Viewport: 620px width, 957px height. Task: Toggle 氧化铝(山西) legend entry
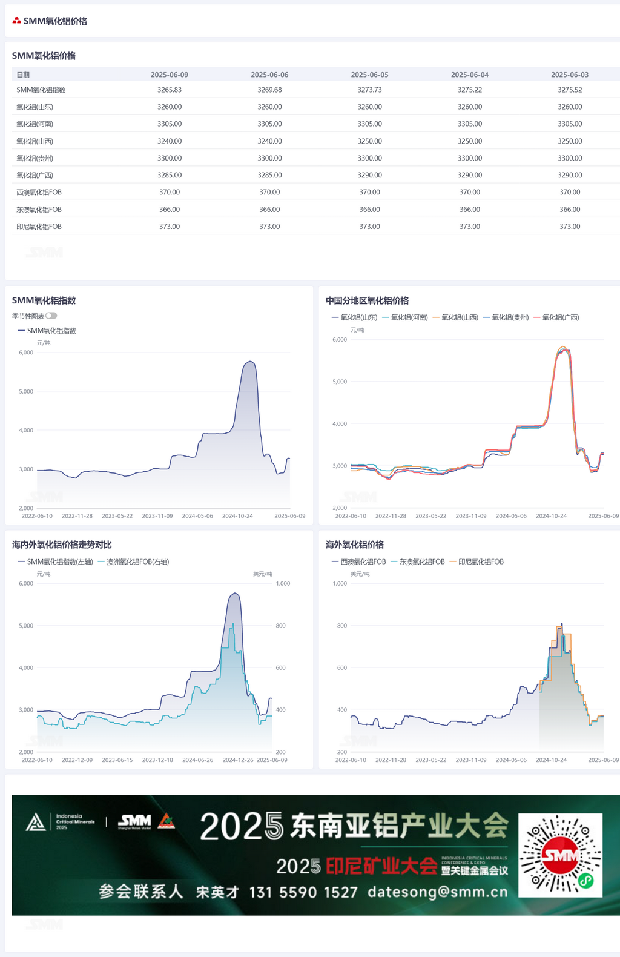click(455, 317)
